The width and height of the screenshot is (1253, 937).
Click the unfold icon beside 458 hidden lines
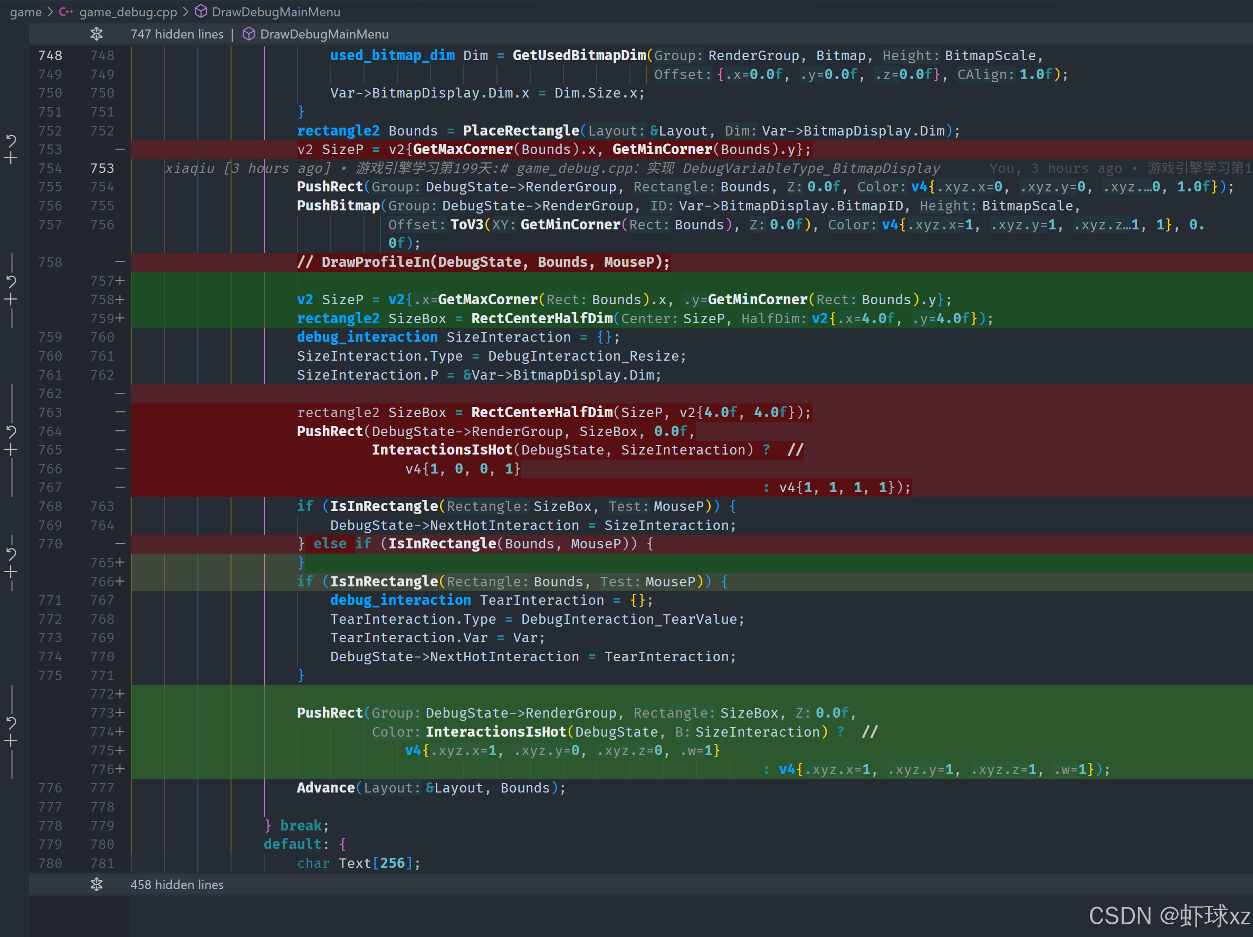[x=97, y=884]
